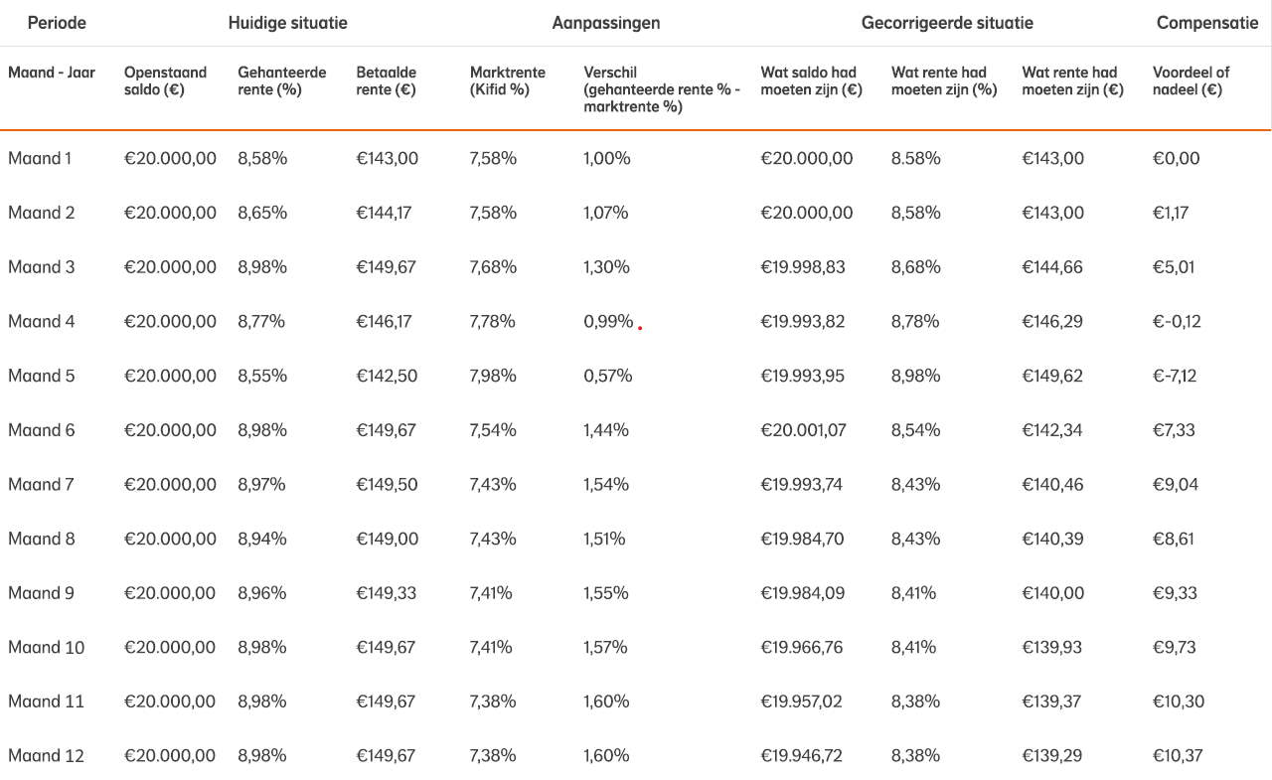Screen dimensions: 1272x780
Task: Select the 0,57% difference cell
Action: tap(607, 376)
